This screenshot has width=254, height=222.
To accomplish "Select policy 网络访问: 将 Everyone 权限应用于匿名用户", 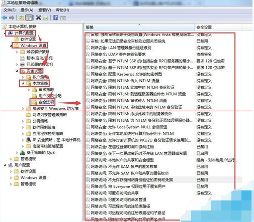I will 128,186.
